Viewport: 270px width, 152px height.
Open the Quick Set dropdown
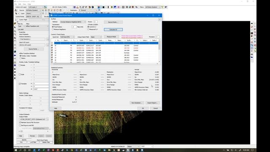(x=67, y=37)
